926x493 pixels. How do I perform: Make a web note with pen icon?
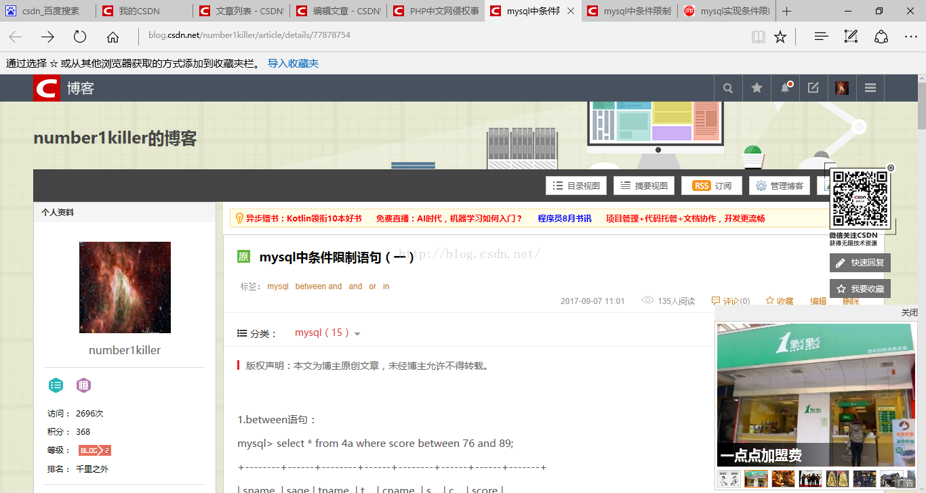click(x=851, y=37)
